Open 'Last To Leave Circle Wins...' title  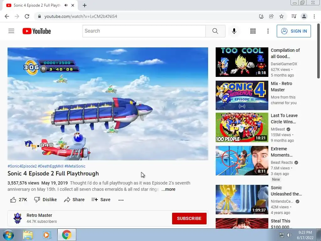tap(284, 118)
